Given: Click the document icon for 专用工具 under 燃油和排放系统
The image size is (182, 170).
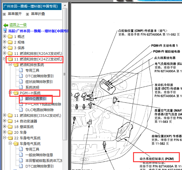Looking at the screenshot, I should 21,70.
